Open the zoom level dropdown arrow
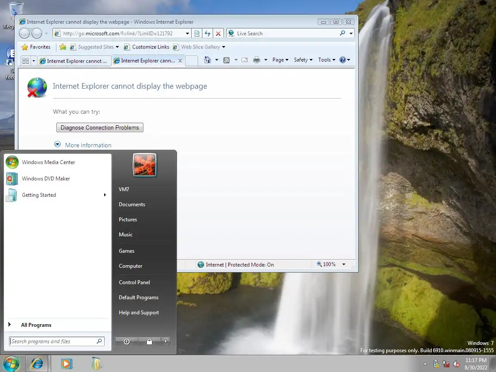Image resolution: width=496 pixels, height=372 pixels. (x=344, y=264)
